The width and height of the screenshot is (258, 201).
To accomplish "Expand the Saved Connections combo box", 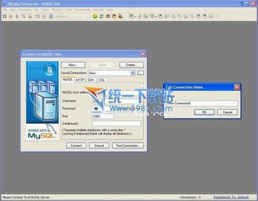I will [x=133, y=73].
